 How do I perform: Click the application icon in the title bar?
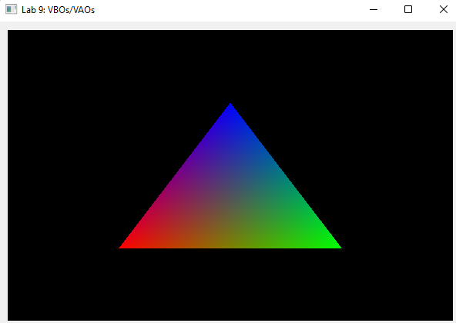point(11,9)
